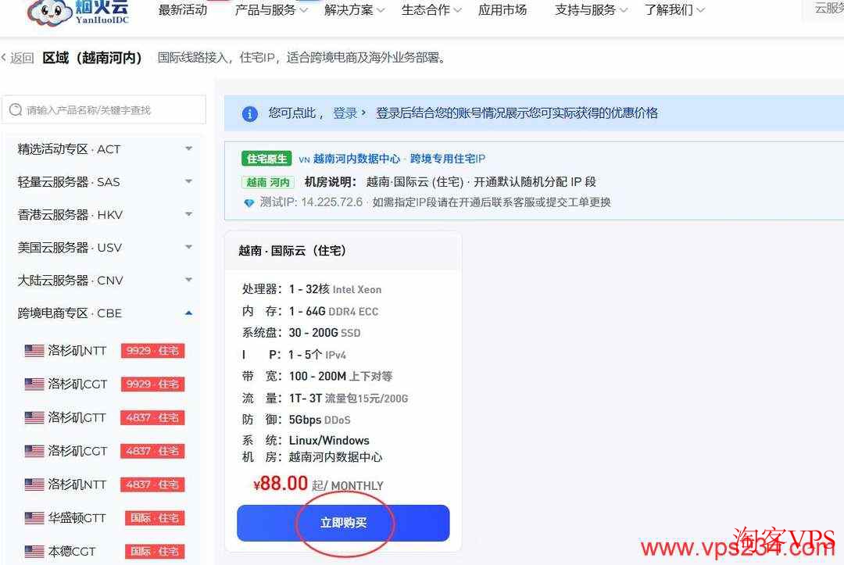This screenshot has width=844, height=565.
Task: Click 处理器 1 - 32核 spec line
Action: pyautogui.click(x=312, y=289)
